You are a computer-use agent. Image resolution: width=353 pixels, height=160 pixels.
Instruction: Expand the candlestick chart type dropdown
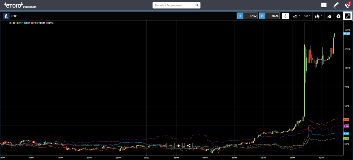(x=318, y=16)
